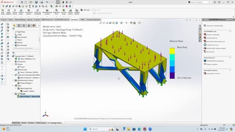235x132 pixels.
Task: Open Connections Advisor tool
Action: tap(29, 12)
